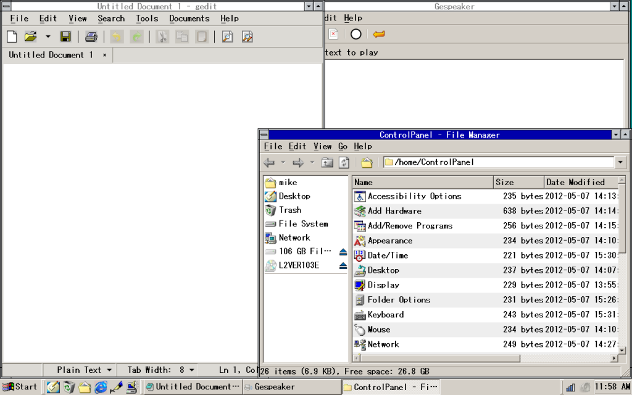
Task: Go to parent folder in File Manager
Action: 327,162
